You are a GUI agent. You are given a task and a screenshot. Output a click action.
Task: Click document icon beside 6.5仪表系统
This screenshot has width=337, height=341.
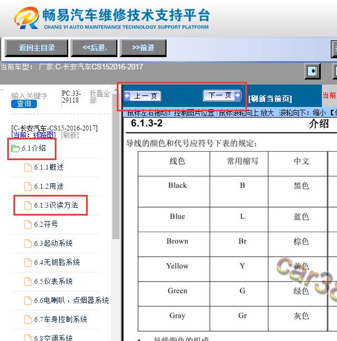[x=28, y=282]
